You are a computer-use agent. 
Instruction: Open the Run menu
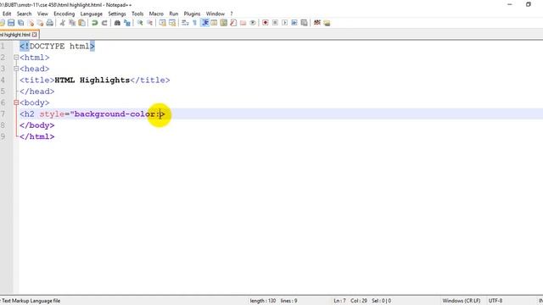(173, 14)
